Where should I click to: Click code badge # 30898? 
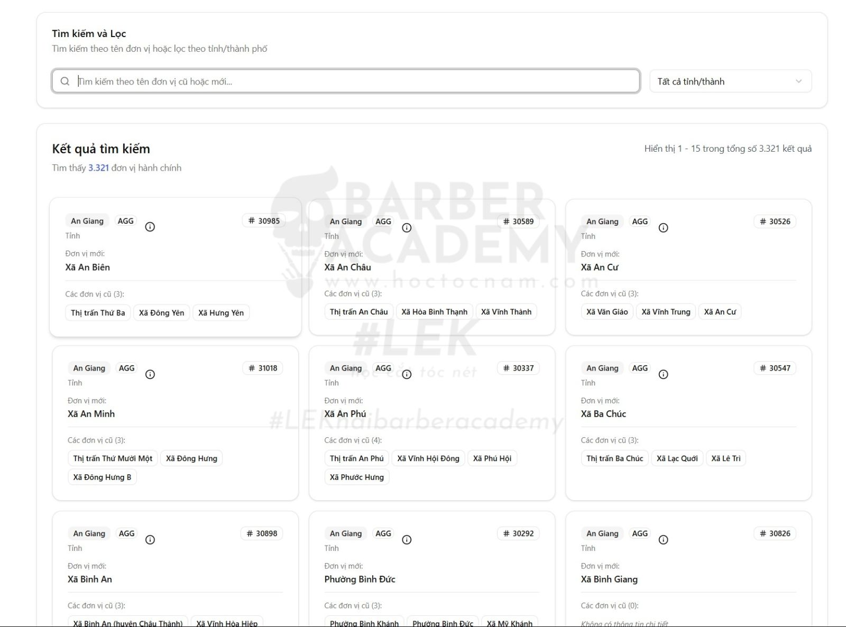tap(262, 533)
